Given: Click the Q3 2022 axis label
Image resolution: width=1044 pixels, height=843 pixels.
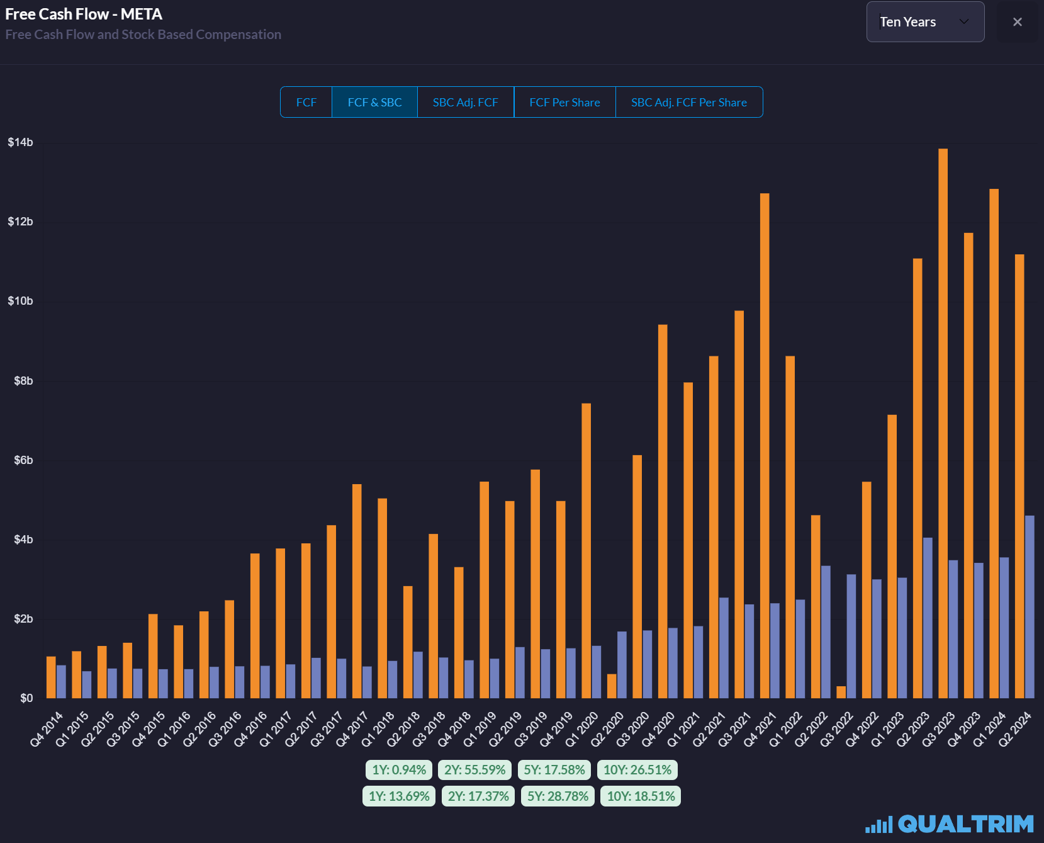Looking at the screenshot, I should [x=837, y=728].
